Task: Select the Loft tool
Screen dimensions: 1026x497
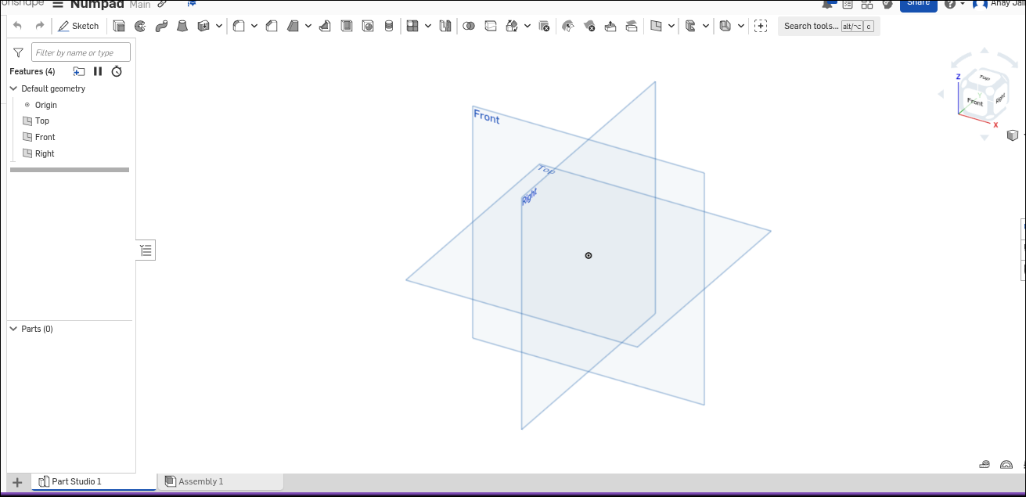Action: (182, 26)
